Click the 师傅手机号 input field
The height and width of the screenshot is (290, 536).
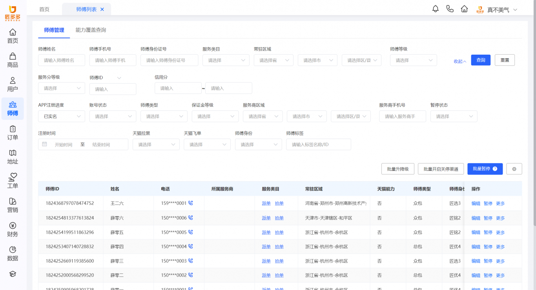pyautogui.click(x=113, y=60)
